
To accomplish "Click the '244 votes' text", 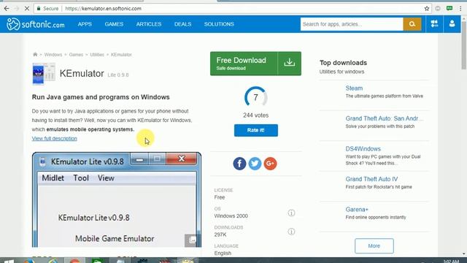I will [256, 115].
